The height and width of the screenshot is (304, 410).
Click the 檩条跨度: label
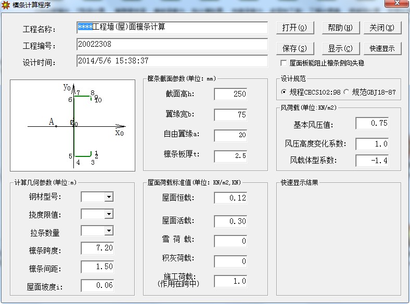(x=45, y=250)
